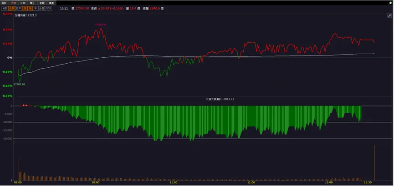This screenshot has height=186, width=394.
Task: Toggle the K線 chart button
Action: tap(5, 9)
